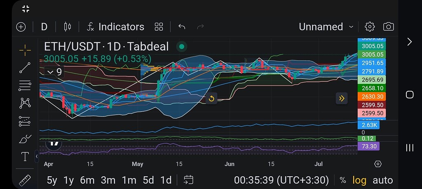This screenshot has height=189, width=422.
Task: Exit fullscreen with the collapse arrows icon
Action: coord(26,9)
